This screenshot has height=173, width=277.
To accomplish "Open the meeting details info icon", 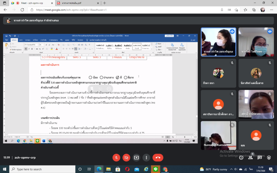I will click(241, 158).
